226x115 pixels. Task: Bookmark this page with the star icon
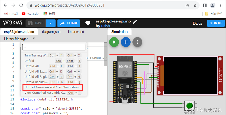tap(195, 5)
